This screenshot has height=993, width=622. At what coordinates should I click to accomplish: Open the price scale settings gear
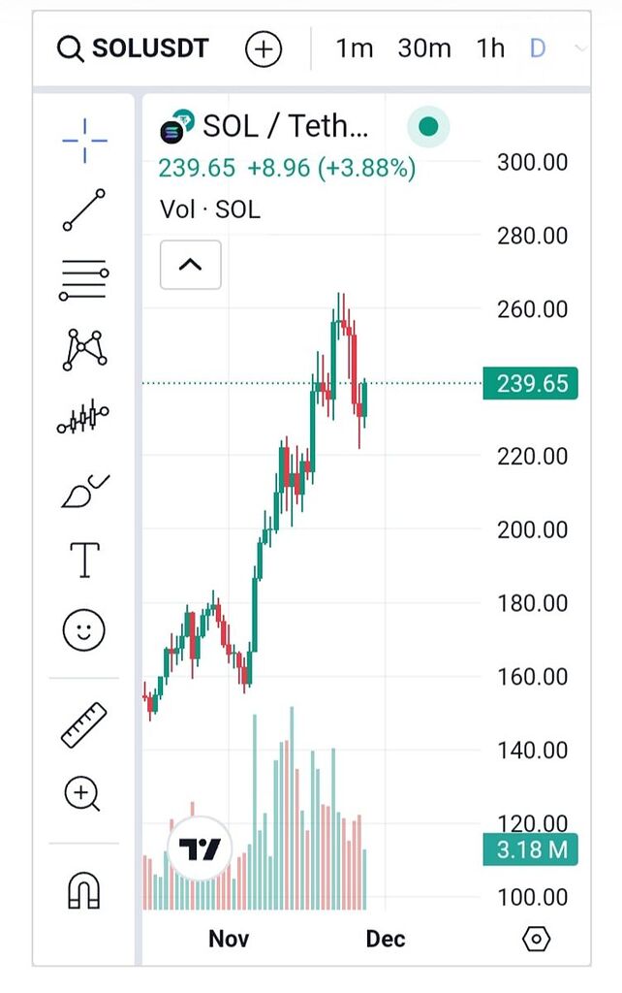coord(536,939)
